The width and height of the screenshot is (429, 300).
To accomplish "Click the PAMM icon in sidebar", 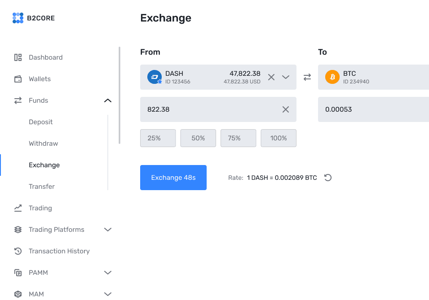I will click(18, 273).
